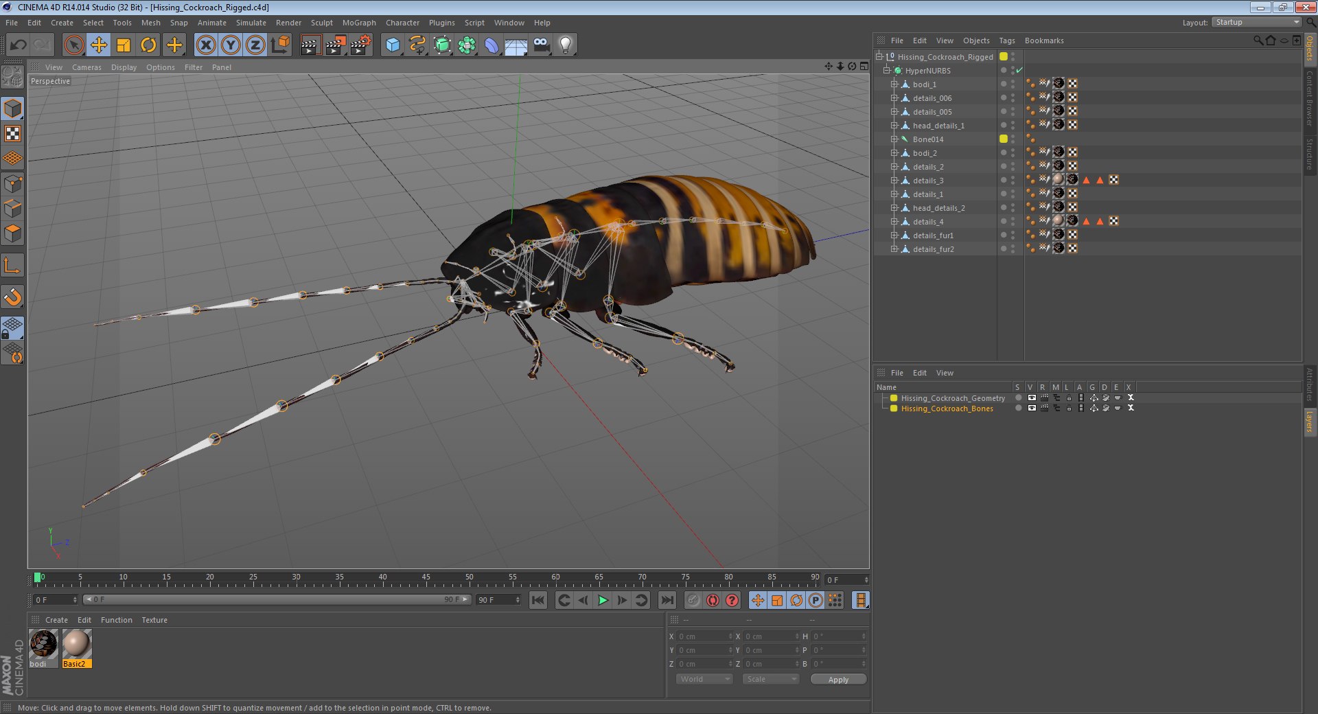Collapse Hissing_Cockroach_Rigged root object

[879, 57]
